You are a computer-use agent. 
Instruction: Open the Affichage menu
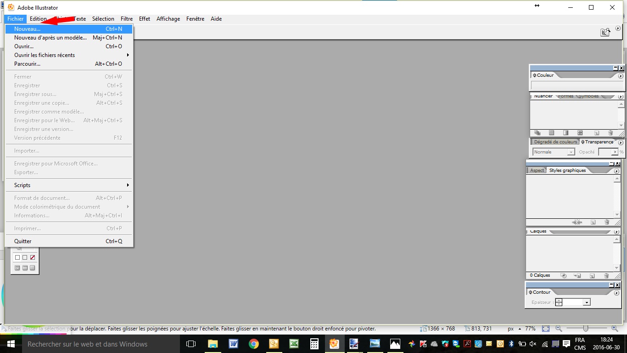(x=168, y=19)
